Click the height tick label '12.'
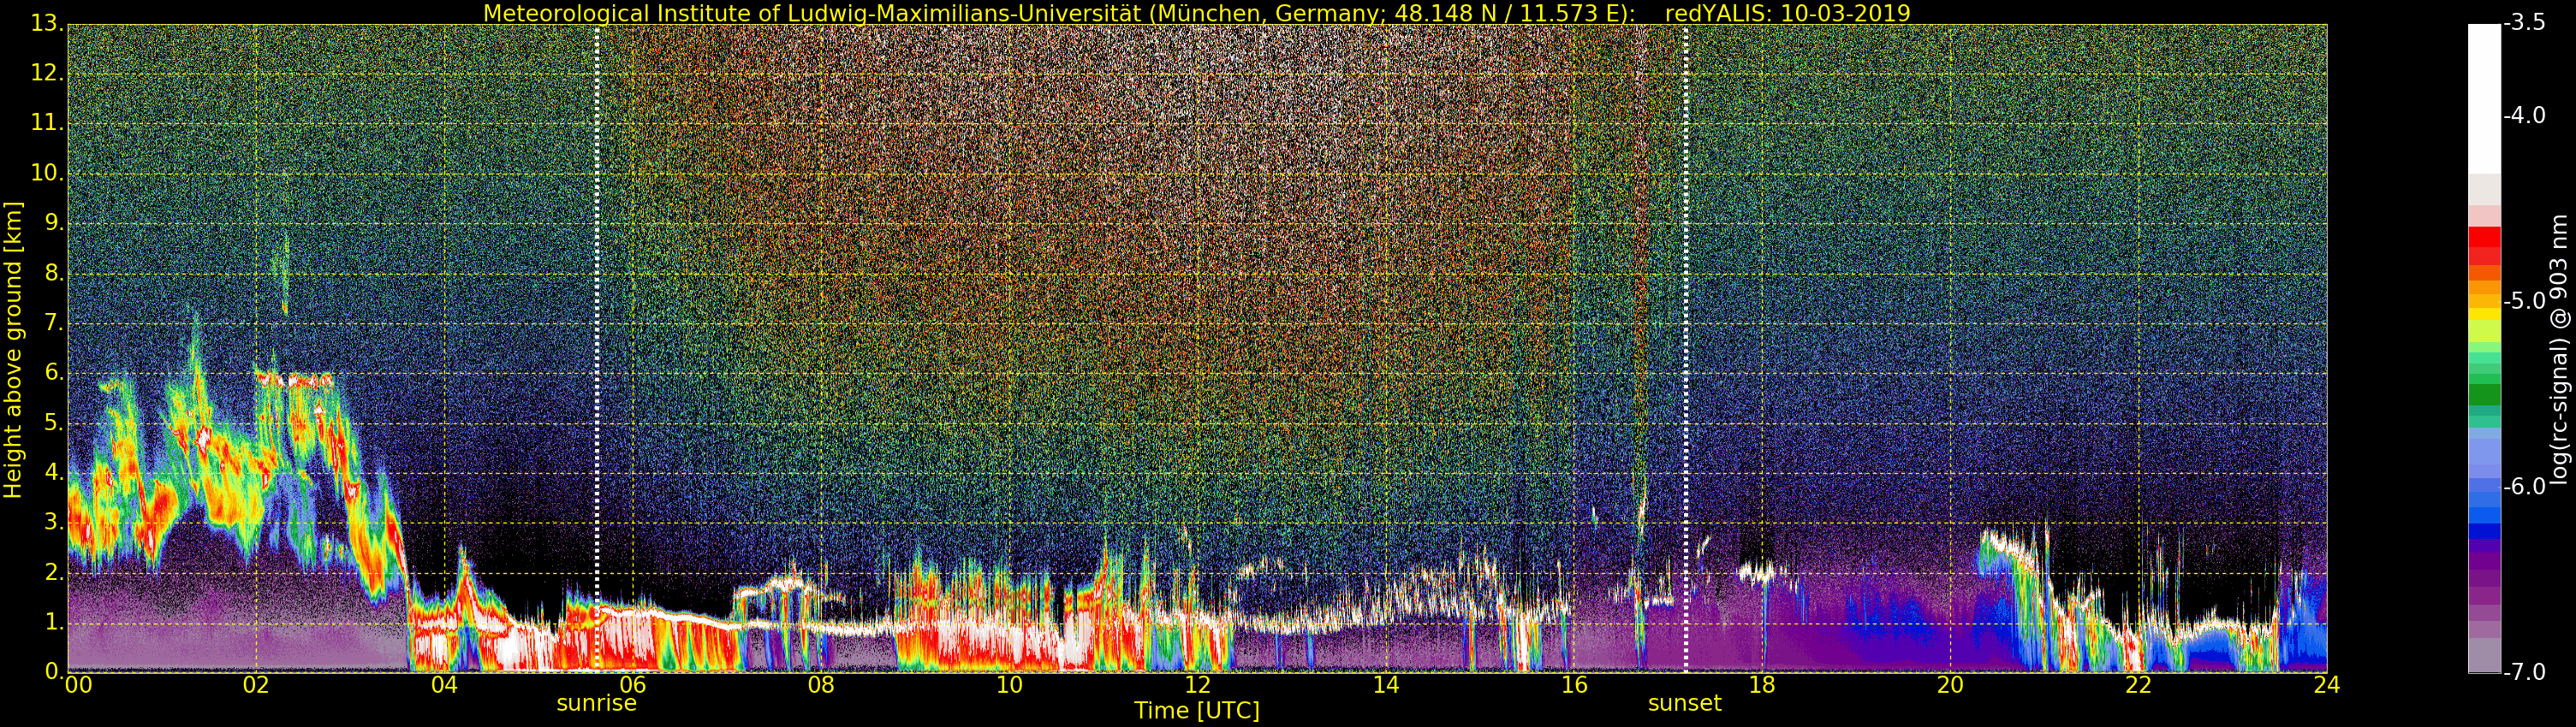This screenshot has height=727, width=2576. 47,74
